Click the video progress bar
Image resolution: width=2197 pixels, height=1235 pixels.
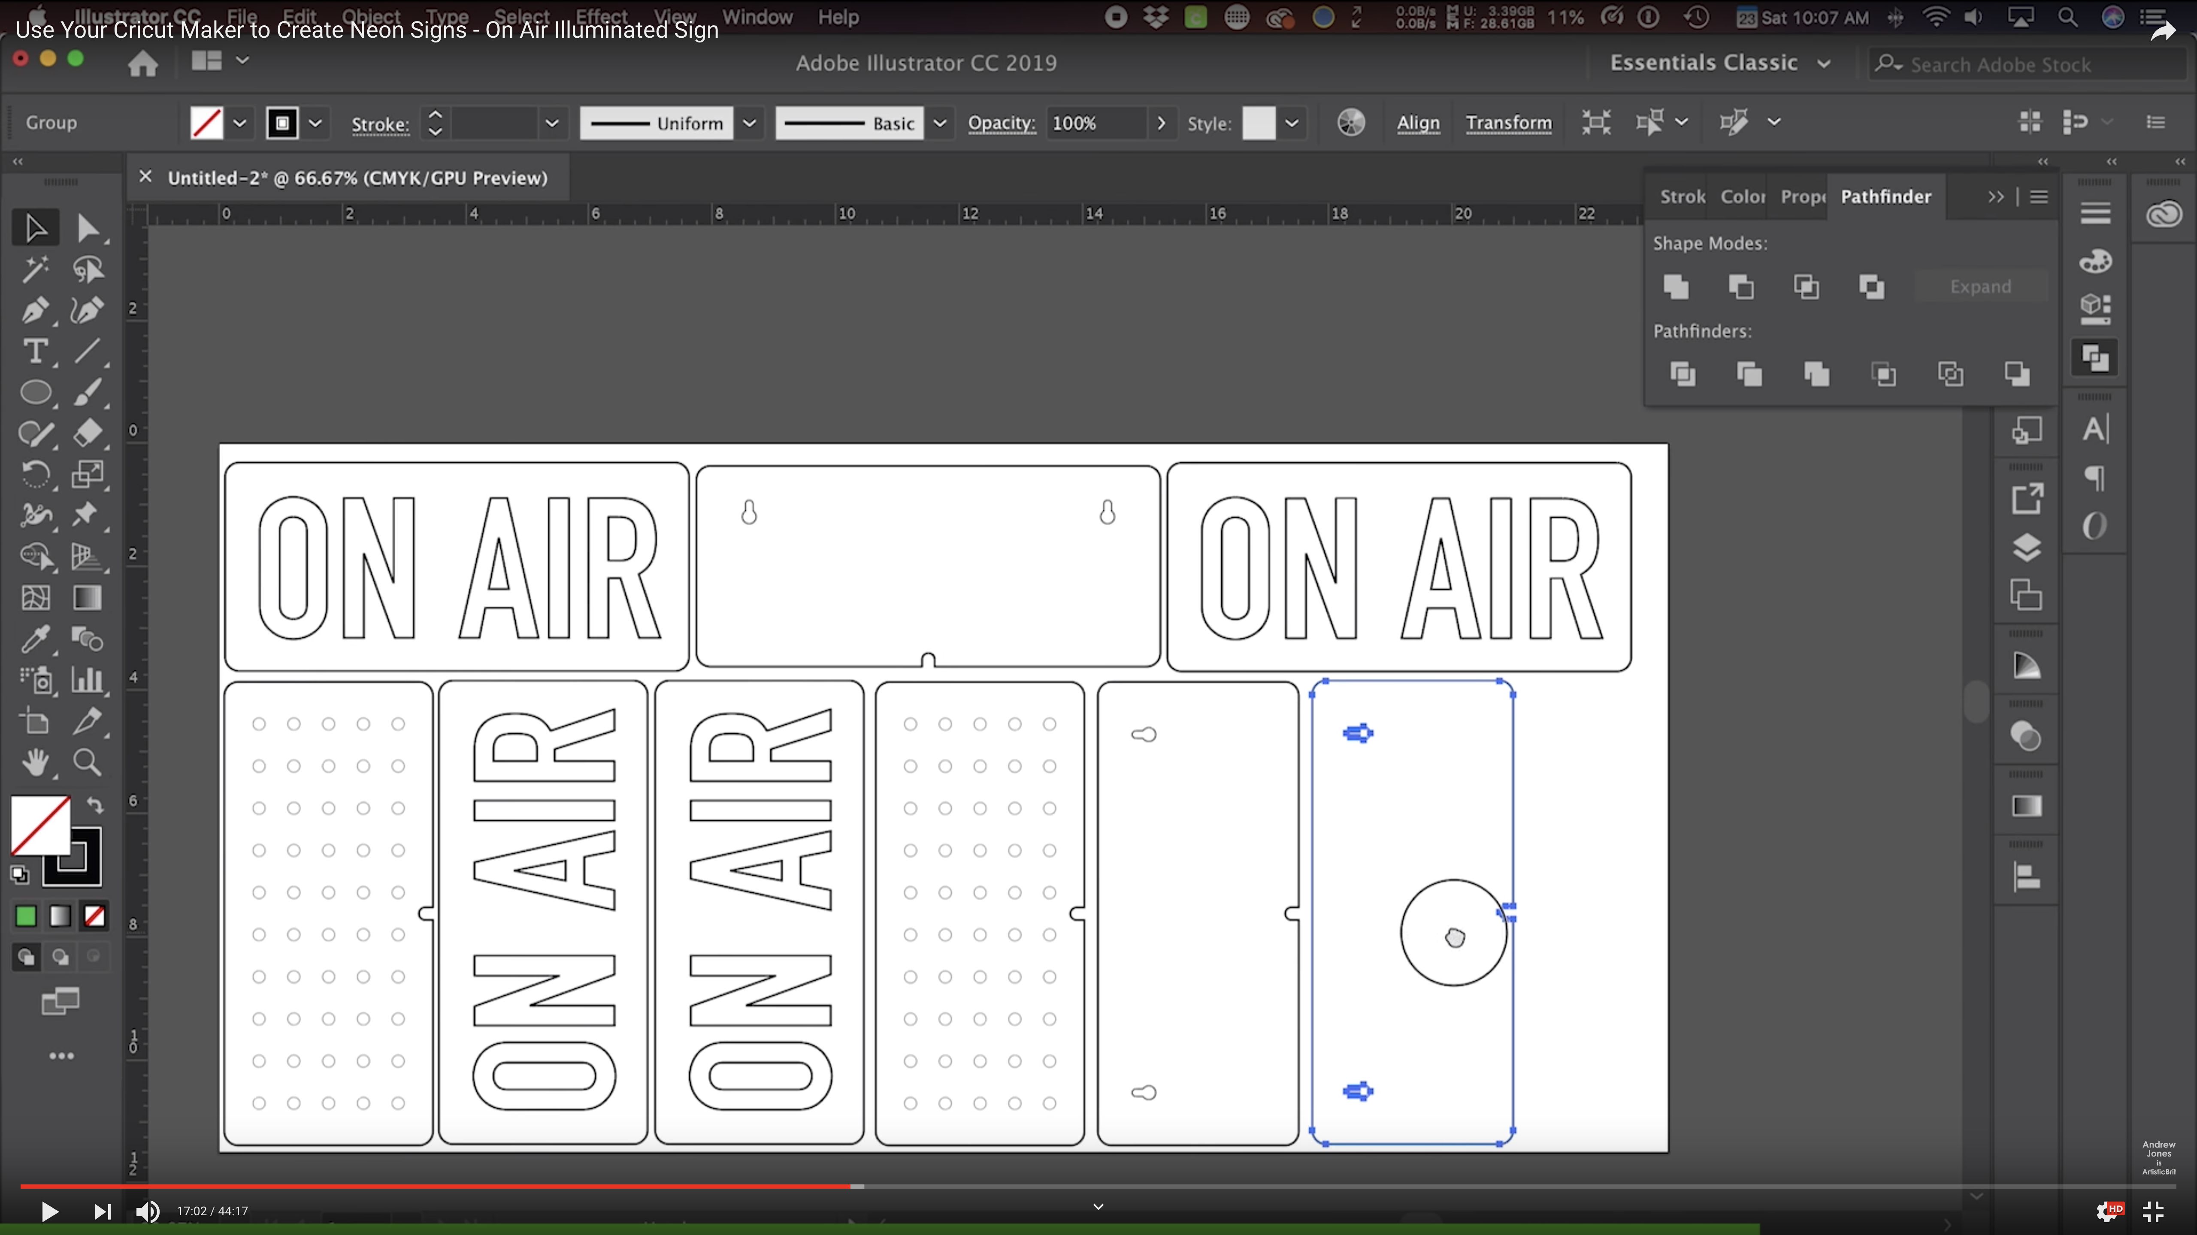tap(1098, 1186)
